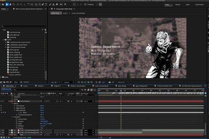
Task: Toggle the Left Channel fx switch
Action: point(1,106)
